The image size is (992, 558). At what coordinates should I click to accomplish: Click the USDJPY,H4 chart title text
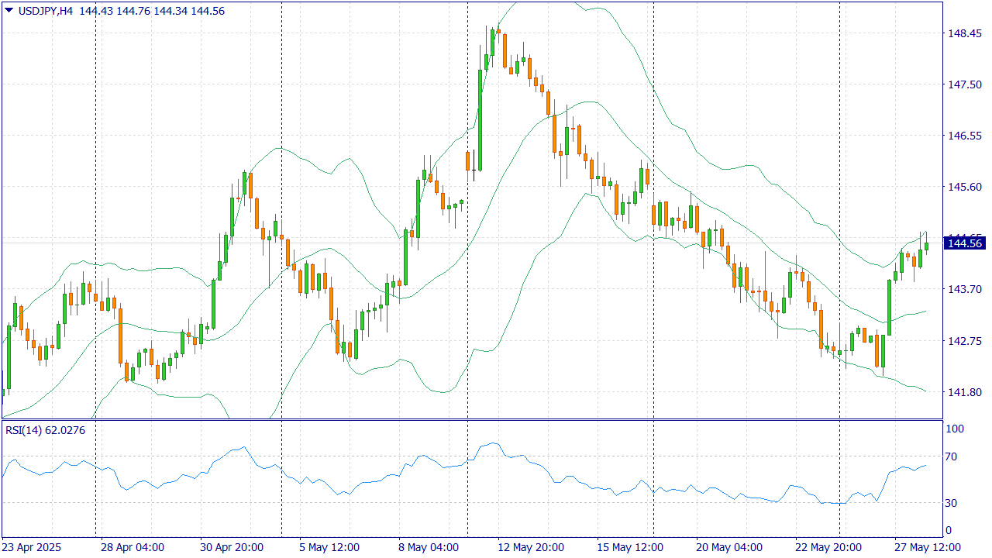[x=46, y=11]
